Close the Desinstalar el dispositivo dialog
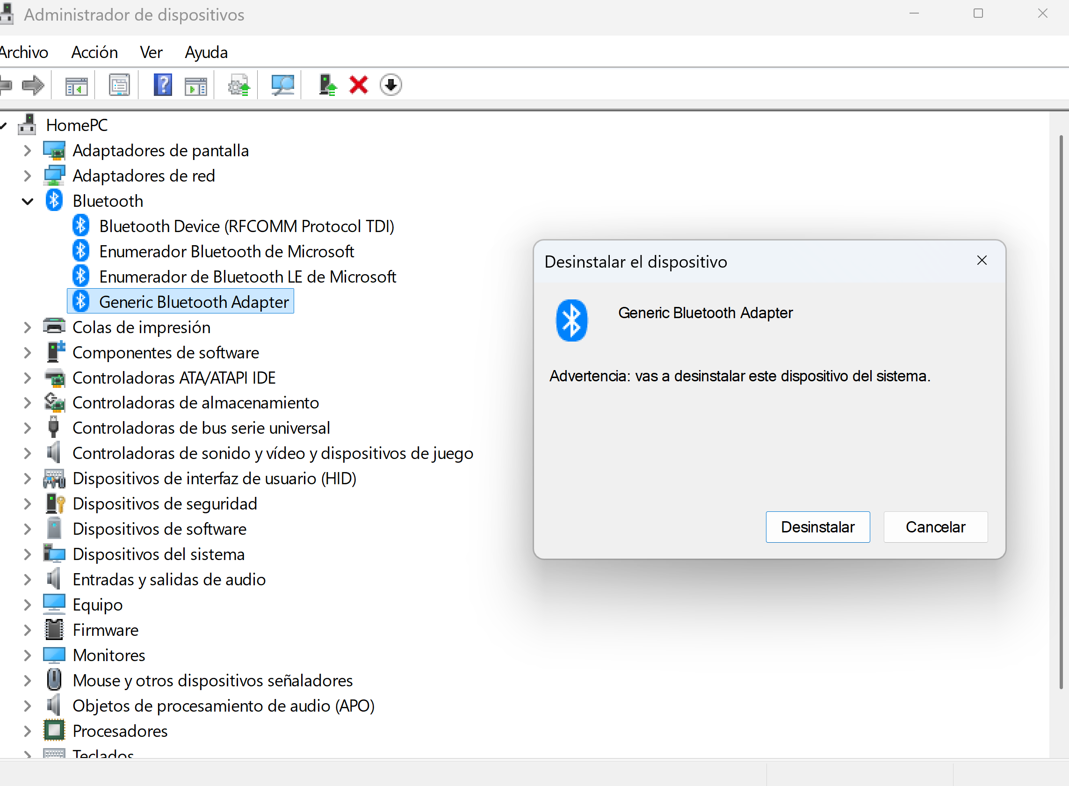The height and width of the screenshot is (786, 1069). point(982,261)
